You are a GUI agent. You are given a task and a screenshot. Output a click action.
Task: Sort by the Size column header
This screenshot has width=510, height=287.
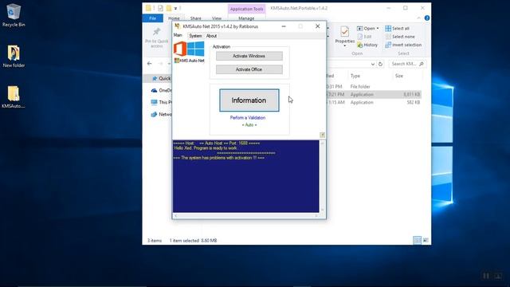(399, 76)
